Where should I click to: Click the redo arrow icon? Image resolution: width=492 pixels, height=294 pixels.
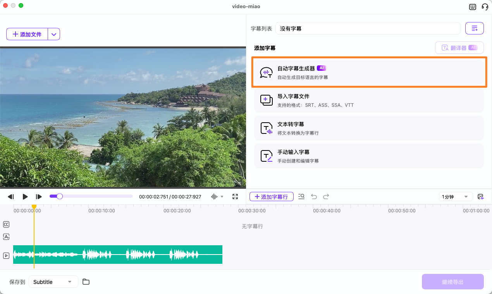(326, 197)
